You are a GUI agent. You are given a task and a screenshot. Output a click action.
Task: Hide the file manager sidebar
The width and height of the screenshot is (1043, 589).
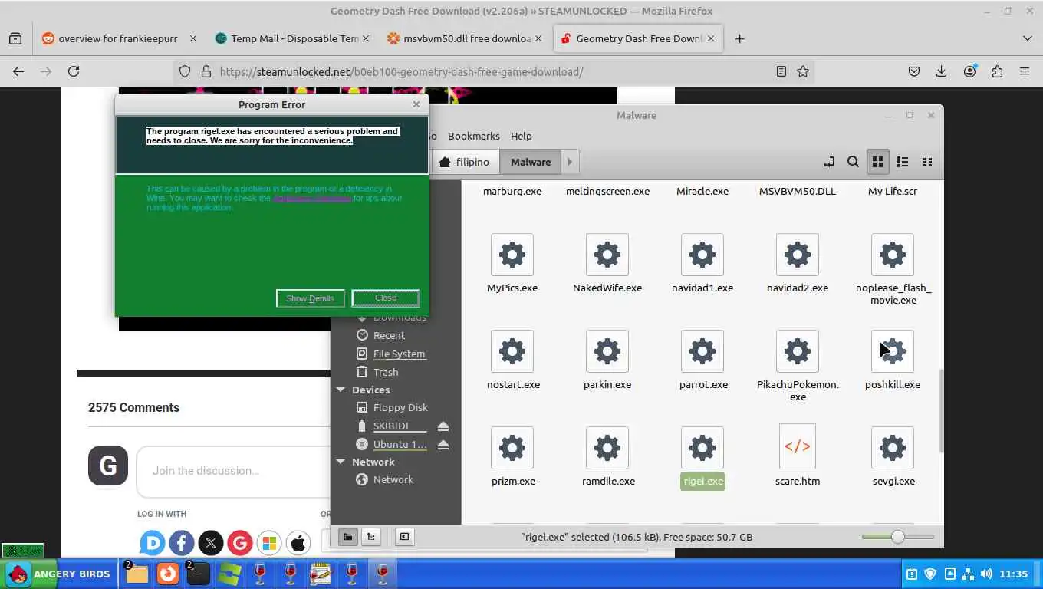(404, 537)
